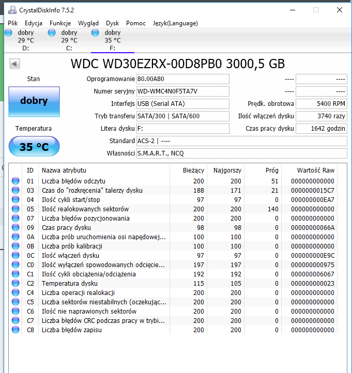This screenshot has height=373, width=352.
Task: Click status orb of attribute C7 row
Action: (x=16, y=320)
